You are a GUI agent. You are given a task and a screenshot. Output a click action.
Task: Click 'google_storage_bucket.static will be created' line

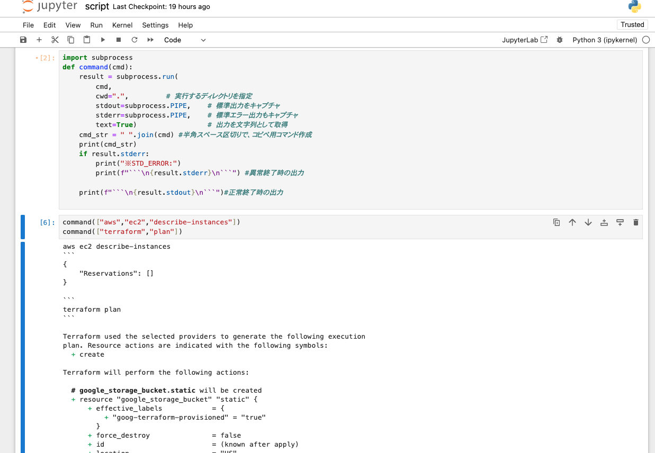tap(166, 391)
